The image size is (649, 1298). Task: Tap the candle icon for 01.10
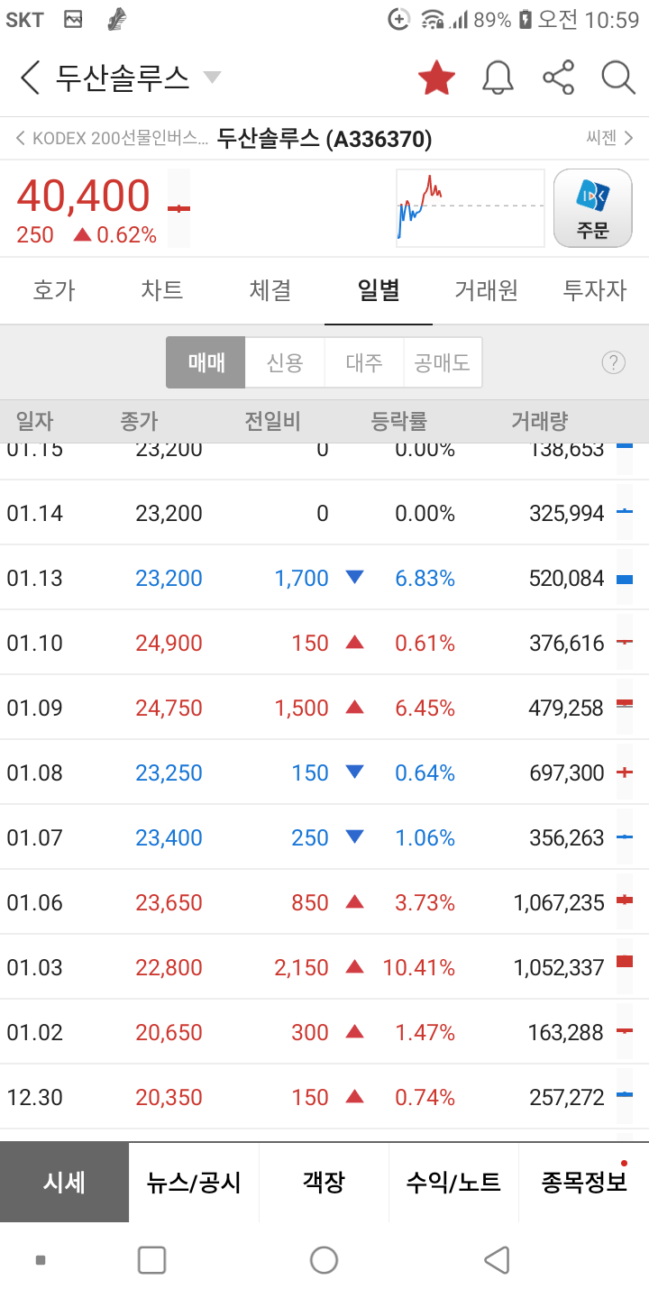pos(625,643)
